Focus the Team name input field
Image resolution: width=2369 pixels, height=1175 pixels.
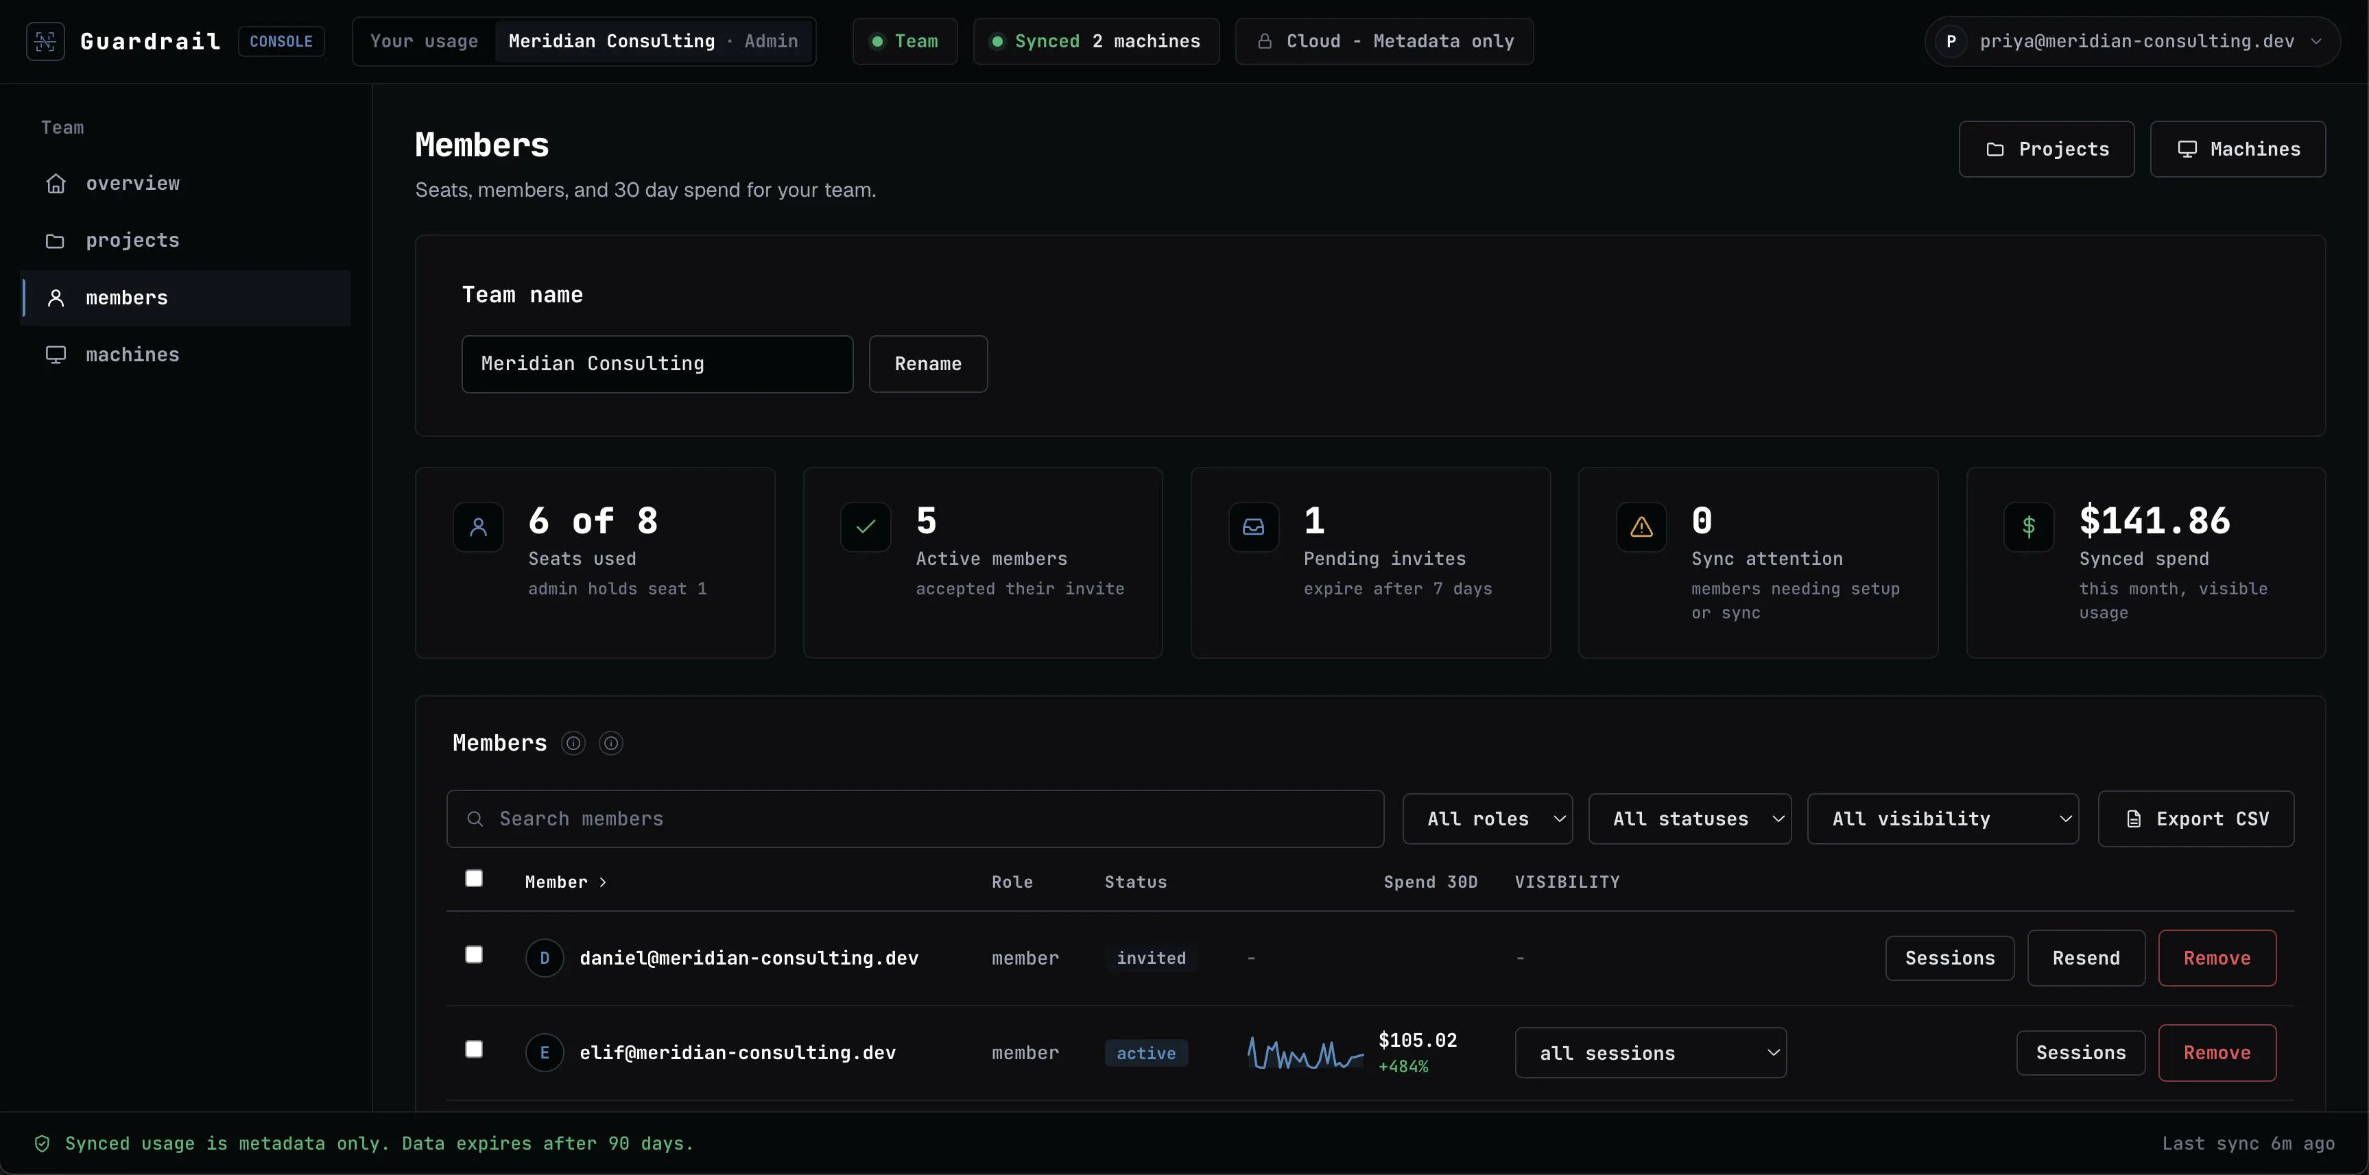tap(658, 364)
